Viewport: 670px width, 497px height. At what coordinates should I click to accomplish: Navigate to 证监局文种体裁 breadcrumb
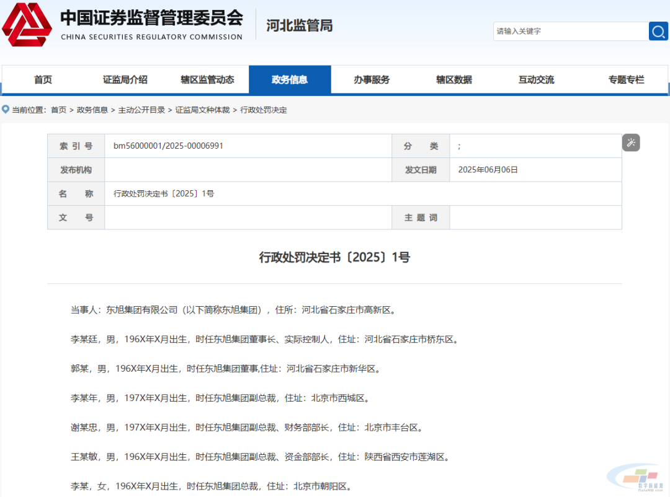click(202, 110)
